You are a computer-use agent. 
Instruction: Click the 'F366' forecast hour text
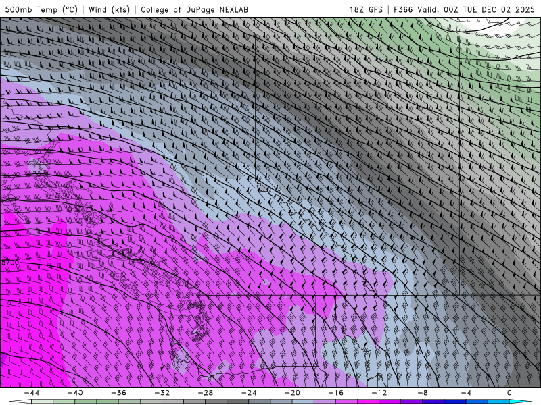pos(403,9)
